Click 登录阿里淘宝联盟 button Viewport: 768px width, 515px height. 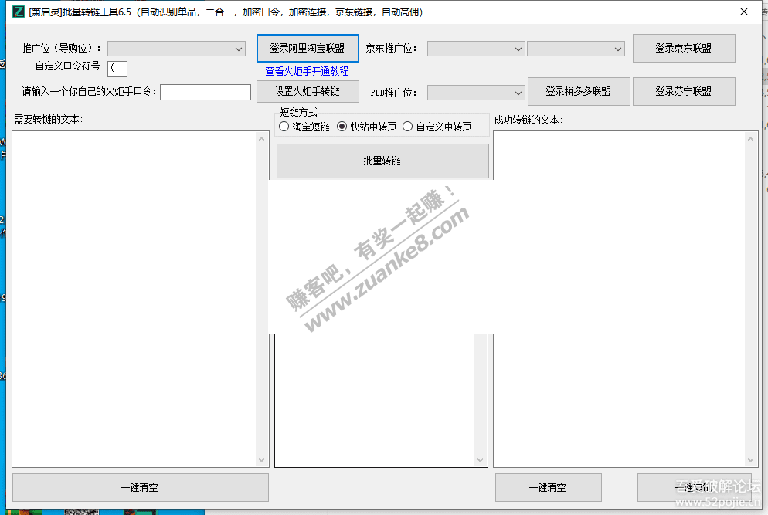[x=308, y=48]
